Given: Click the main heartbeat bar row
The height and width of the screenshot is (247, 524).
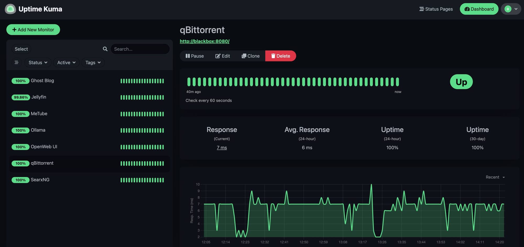Looking at the screenshot, I should 293,82.
